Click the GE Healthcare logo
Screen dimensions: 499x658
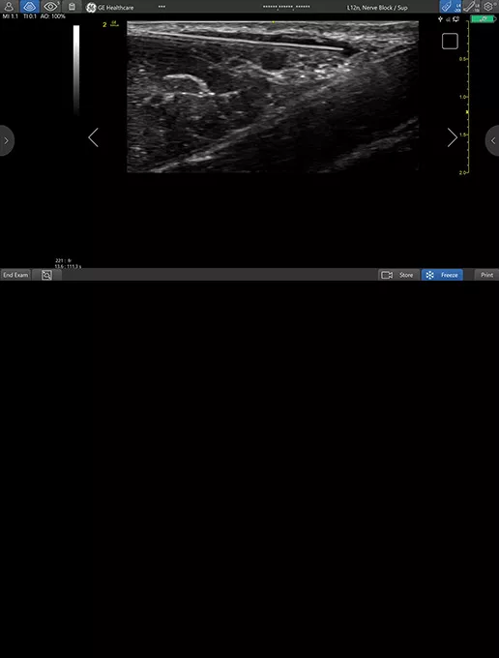point(110,7)
